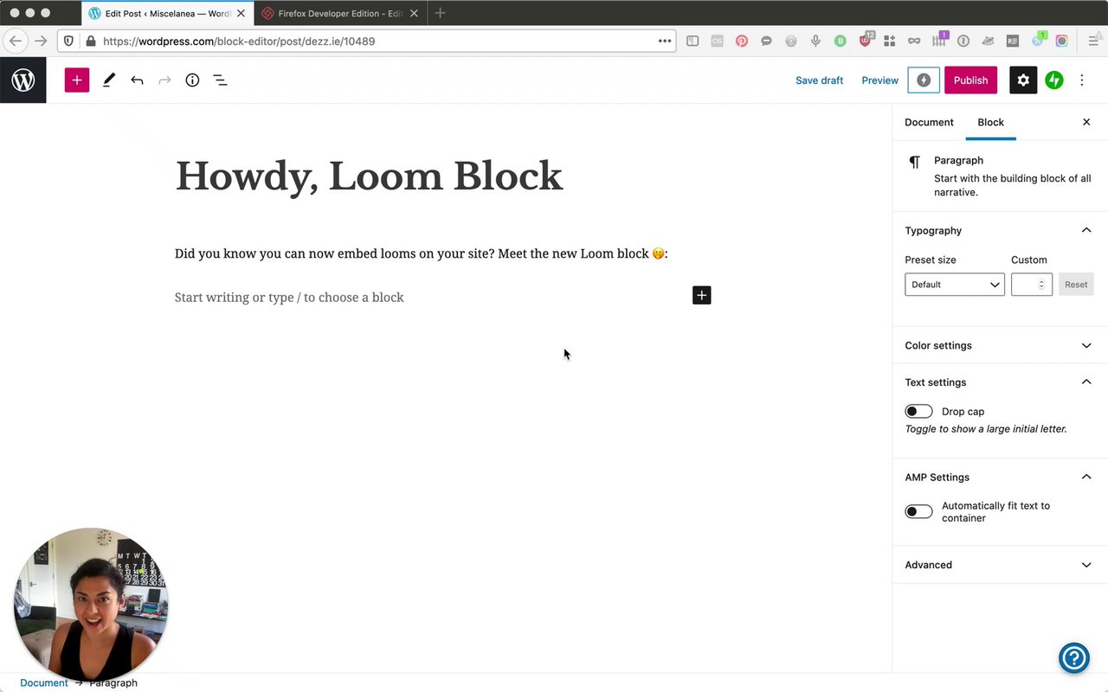Click the empty paragraph block placeholder
Viewport: 1108px width, 692px height.
(x=289, y=298)
